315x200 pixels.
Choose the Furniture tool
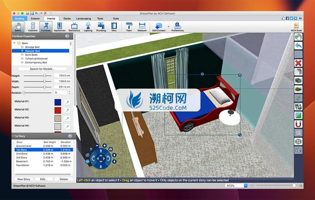pyautogui.click(x=46, y=27)
